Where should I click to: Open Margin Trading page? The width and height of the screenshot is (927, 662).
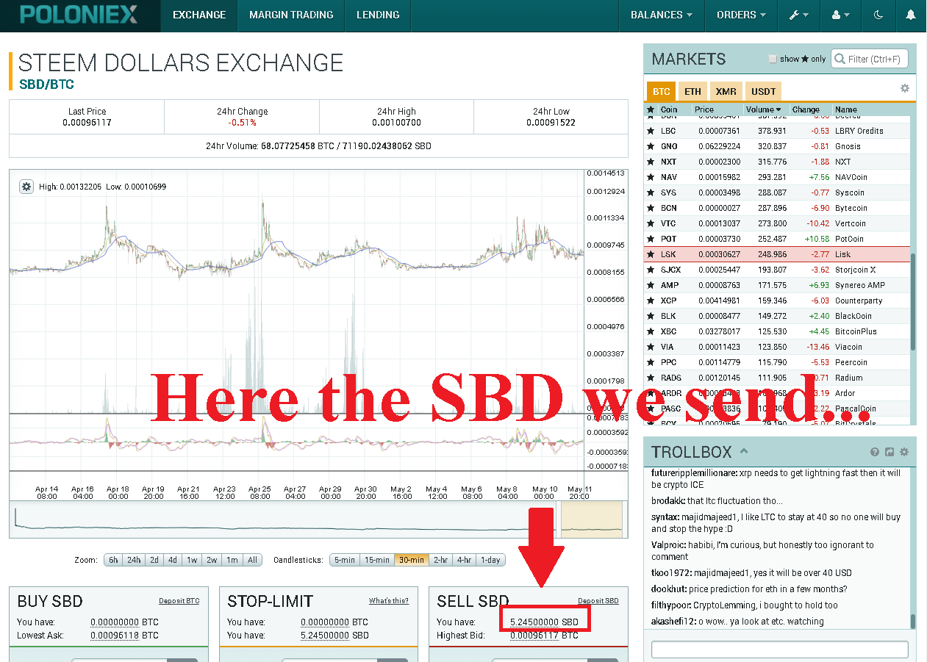click(x=291, y=15)
